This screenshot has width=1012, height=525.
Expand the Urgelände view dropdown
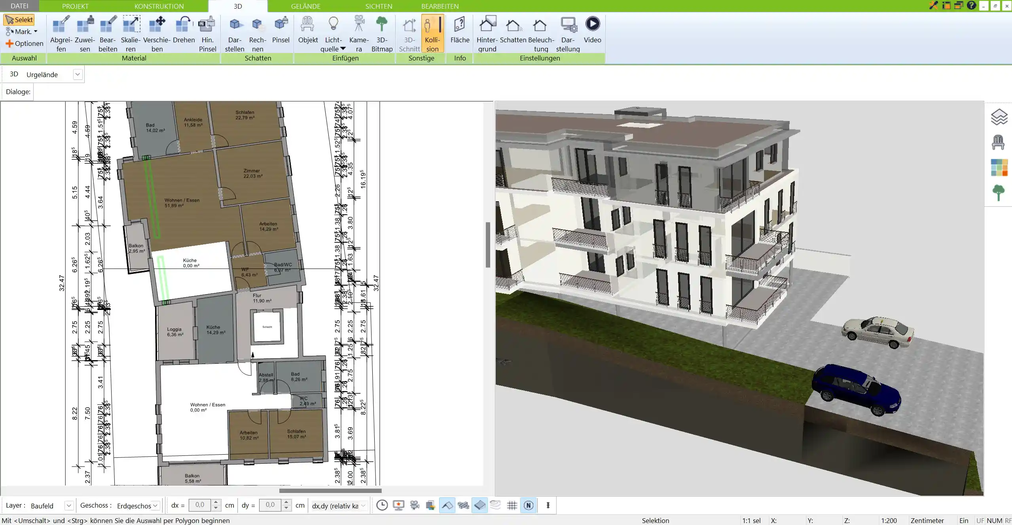pos(78,74)
